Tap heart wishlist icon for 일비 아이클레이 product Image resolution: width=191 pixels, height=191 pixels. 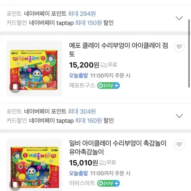pyautogui.click(x=179, y=144)
